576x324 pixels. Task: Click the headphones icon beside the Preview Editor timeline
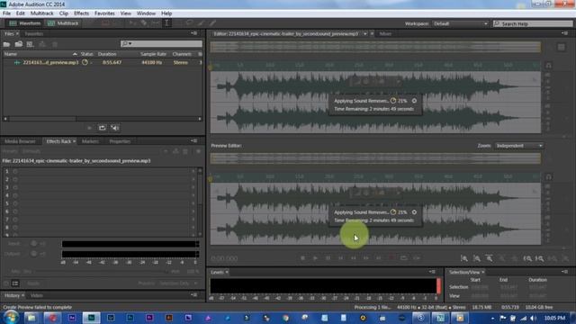tap(548, 177)
